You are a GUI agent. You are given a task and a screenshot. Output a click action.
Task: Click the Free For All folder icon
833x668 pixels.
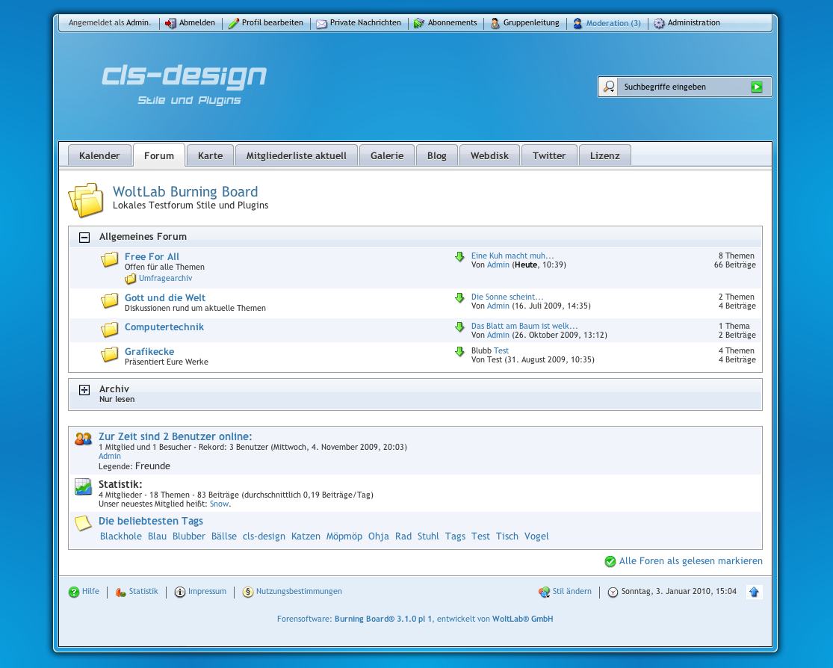click(x=110, y=260)
